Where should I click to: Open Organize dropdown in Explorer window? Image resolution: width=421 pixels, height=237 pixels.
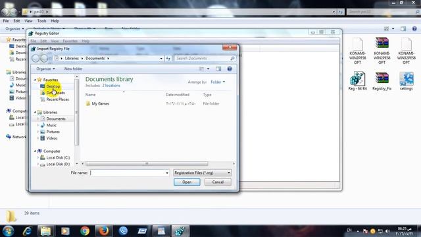point(14,28)
